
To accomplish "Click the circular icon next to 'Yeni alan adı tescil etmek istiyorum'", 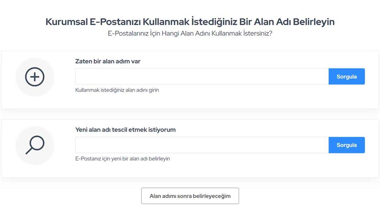I will tap(35, 145).
